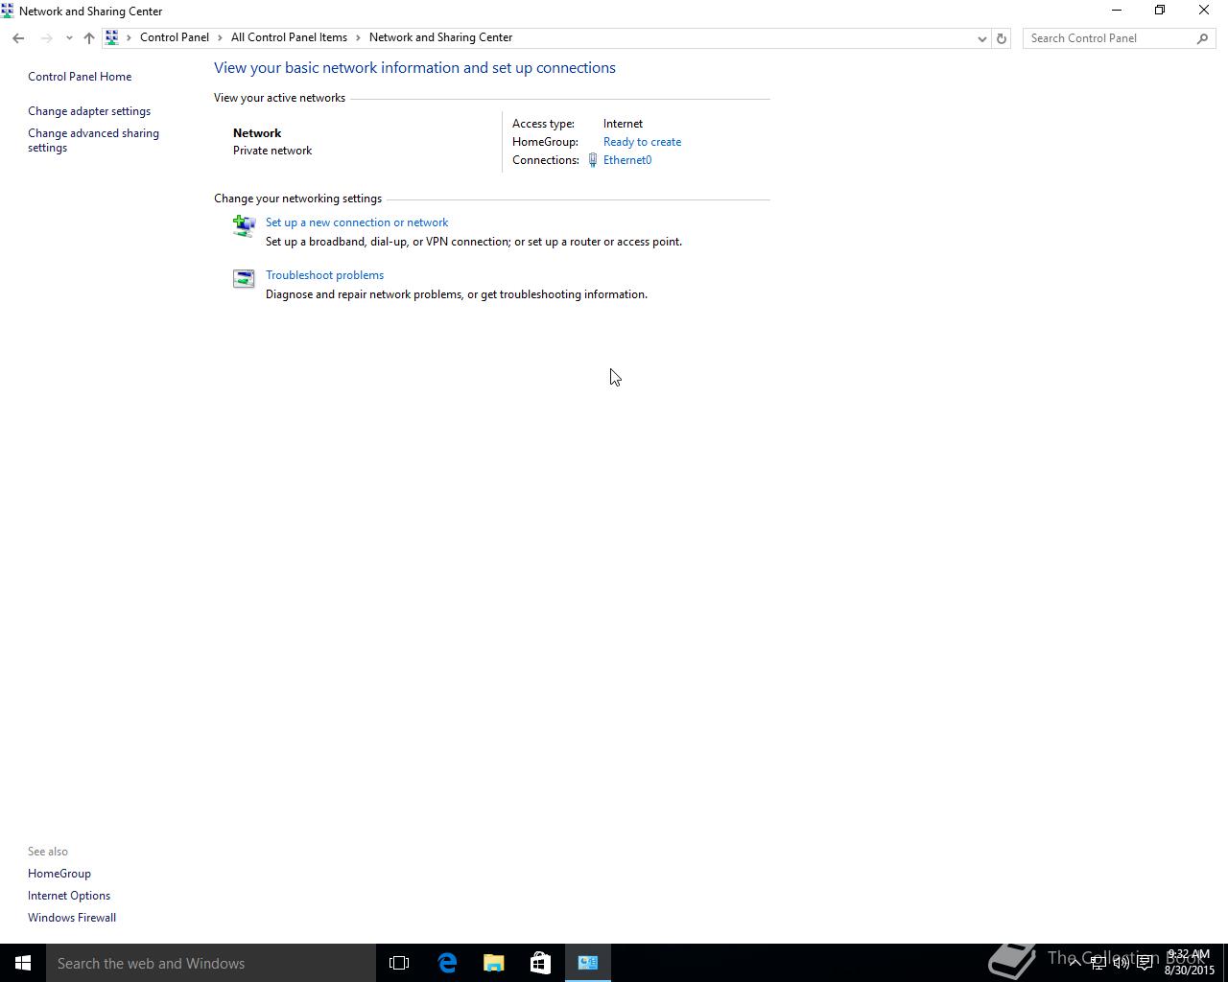Click the Troubleshoot problems icon

click(x=244, y=278)
